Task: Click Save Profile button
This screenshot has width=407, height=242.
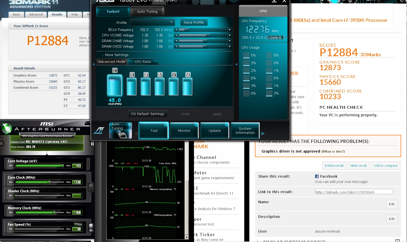Action: [194, 22]
